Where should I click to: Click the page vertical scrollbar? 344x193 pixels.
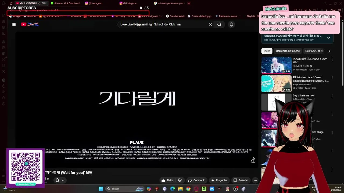[x=342, y=54]
